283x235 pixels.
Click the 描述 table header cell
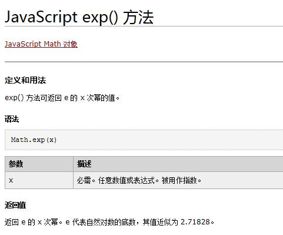click(x=178, y=164)
